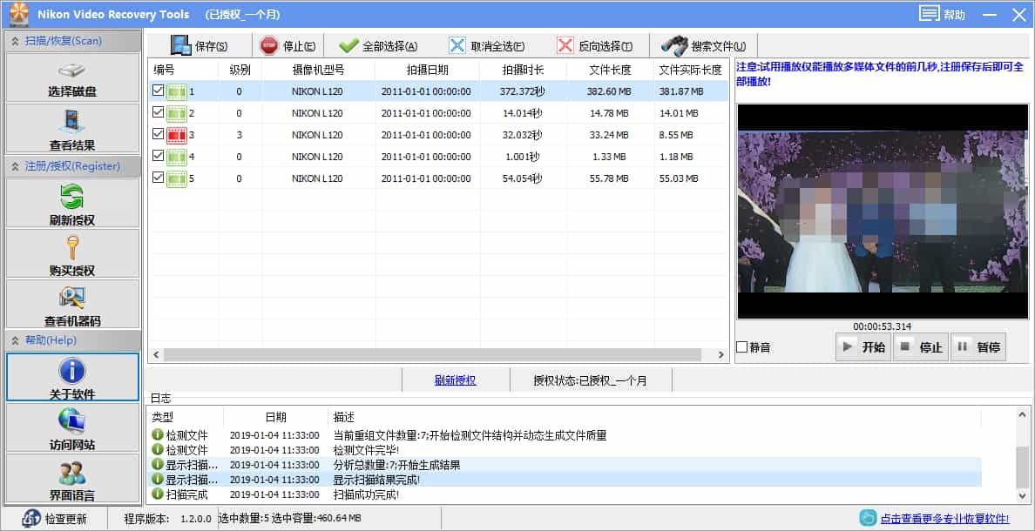Open 界面语言 interface language option
This screenshot has height=531, width=1035.
(72, 478)
